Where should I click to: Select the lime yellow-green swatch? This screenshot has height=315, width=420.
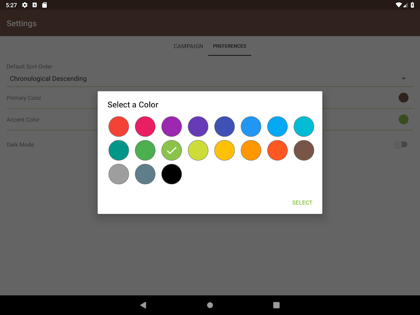tap(198, 150)
